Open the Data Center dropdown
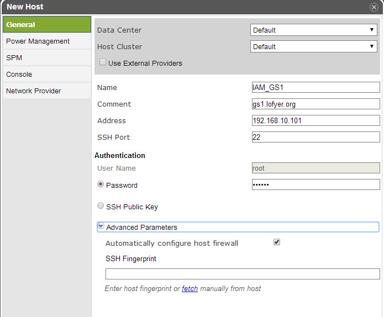Screen dimensions: 384x317 313,30
